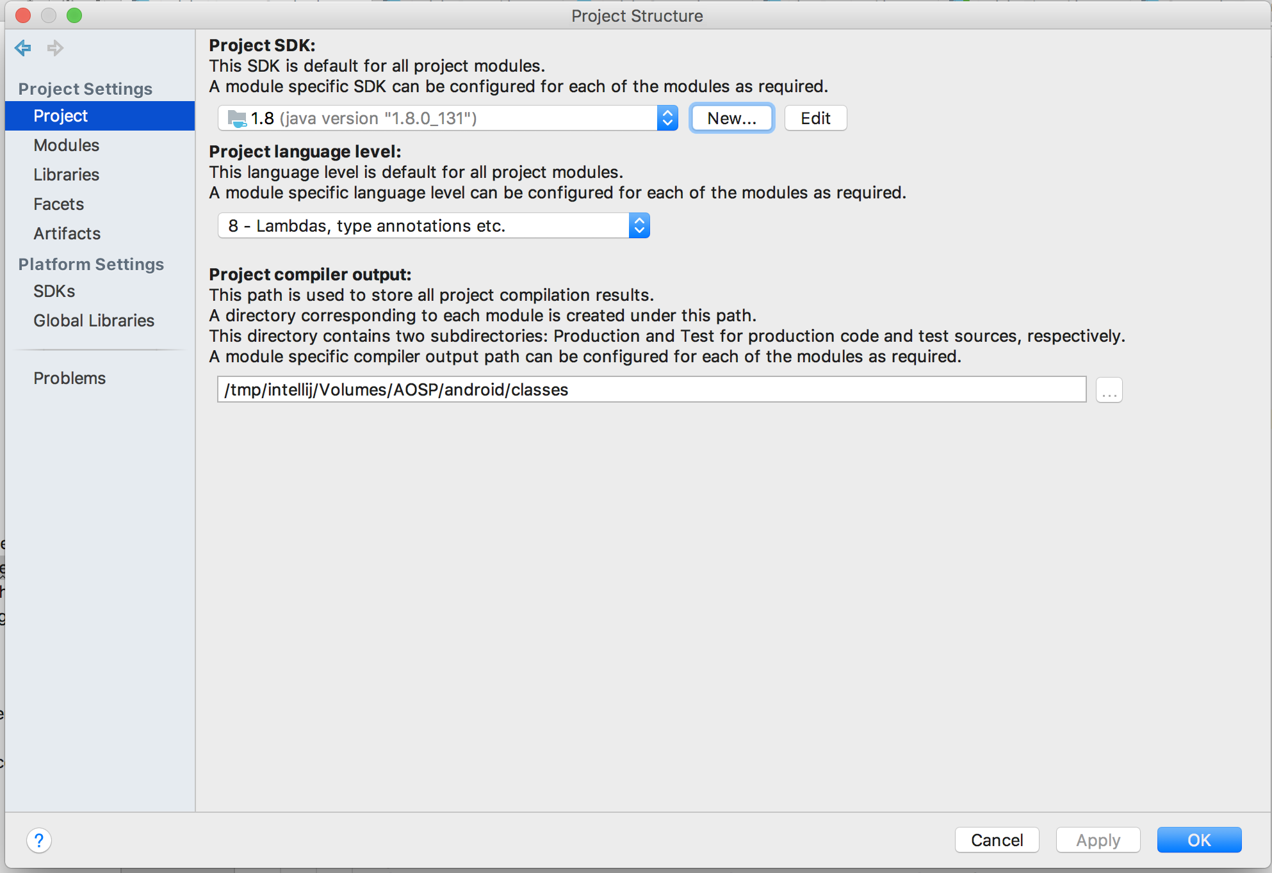Click New... to add an SDK
Screen dimensions: 1272x873
[731, 118]
